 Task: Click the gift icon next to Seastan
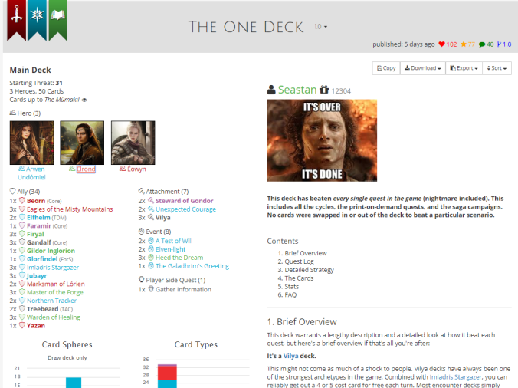click(x=324, y=90)
